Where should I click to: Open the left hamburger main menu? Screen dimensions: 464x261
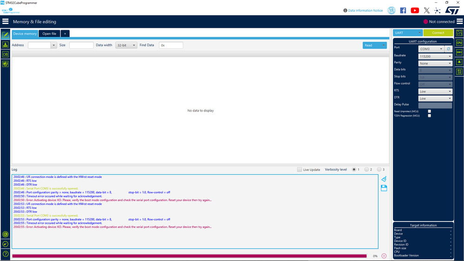tap(5, 21)
